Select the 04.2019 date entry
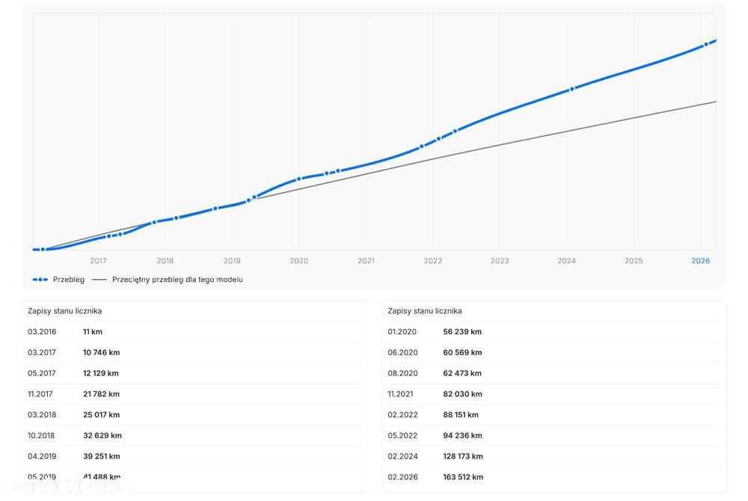Viewport: 748px width, 501px height. point(42,456)
